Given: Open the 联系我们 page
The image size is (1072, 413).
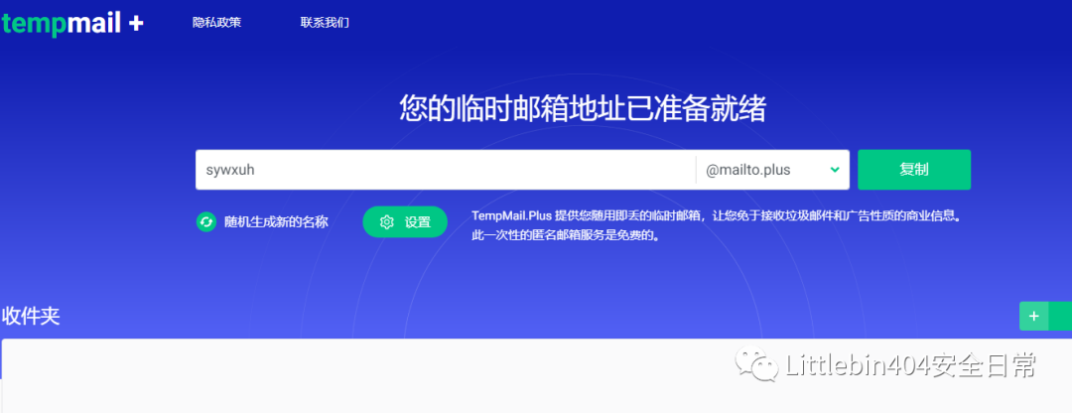Looking at the screenshot, I should click(x=325, y=23).
